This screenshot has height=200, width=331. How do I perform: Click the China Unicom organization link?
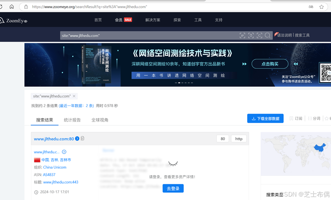click(x=55, y=167)
